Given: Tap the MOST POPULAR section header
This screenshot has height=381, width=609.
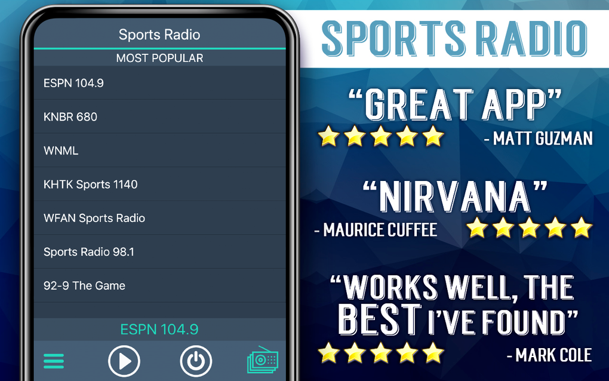Looking at the screenshot, I should 159,58.
